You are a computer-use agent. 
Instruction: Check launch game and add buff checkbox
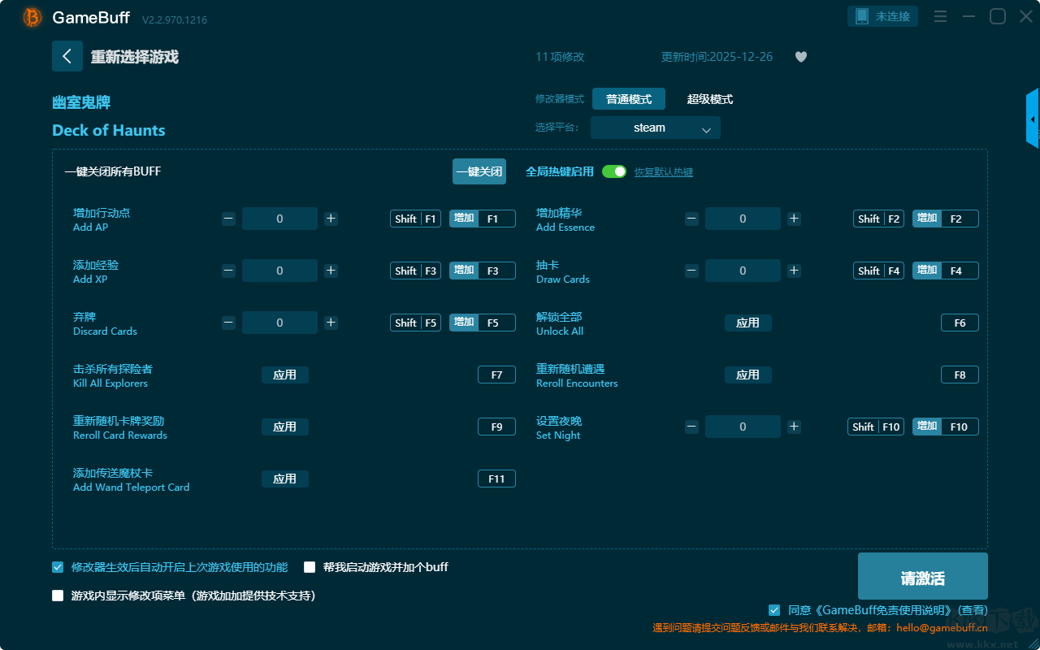pyautogui.click(x=310, y=567)
